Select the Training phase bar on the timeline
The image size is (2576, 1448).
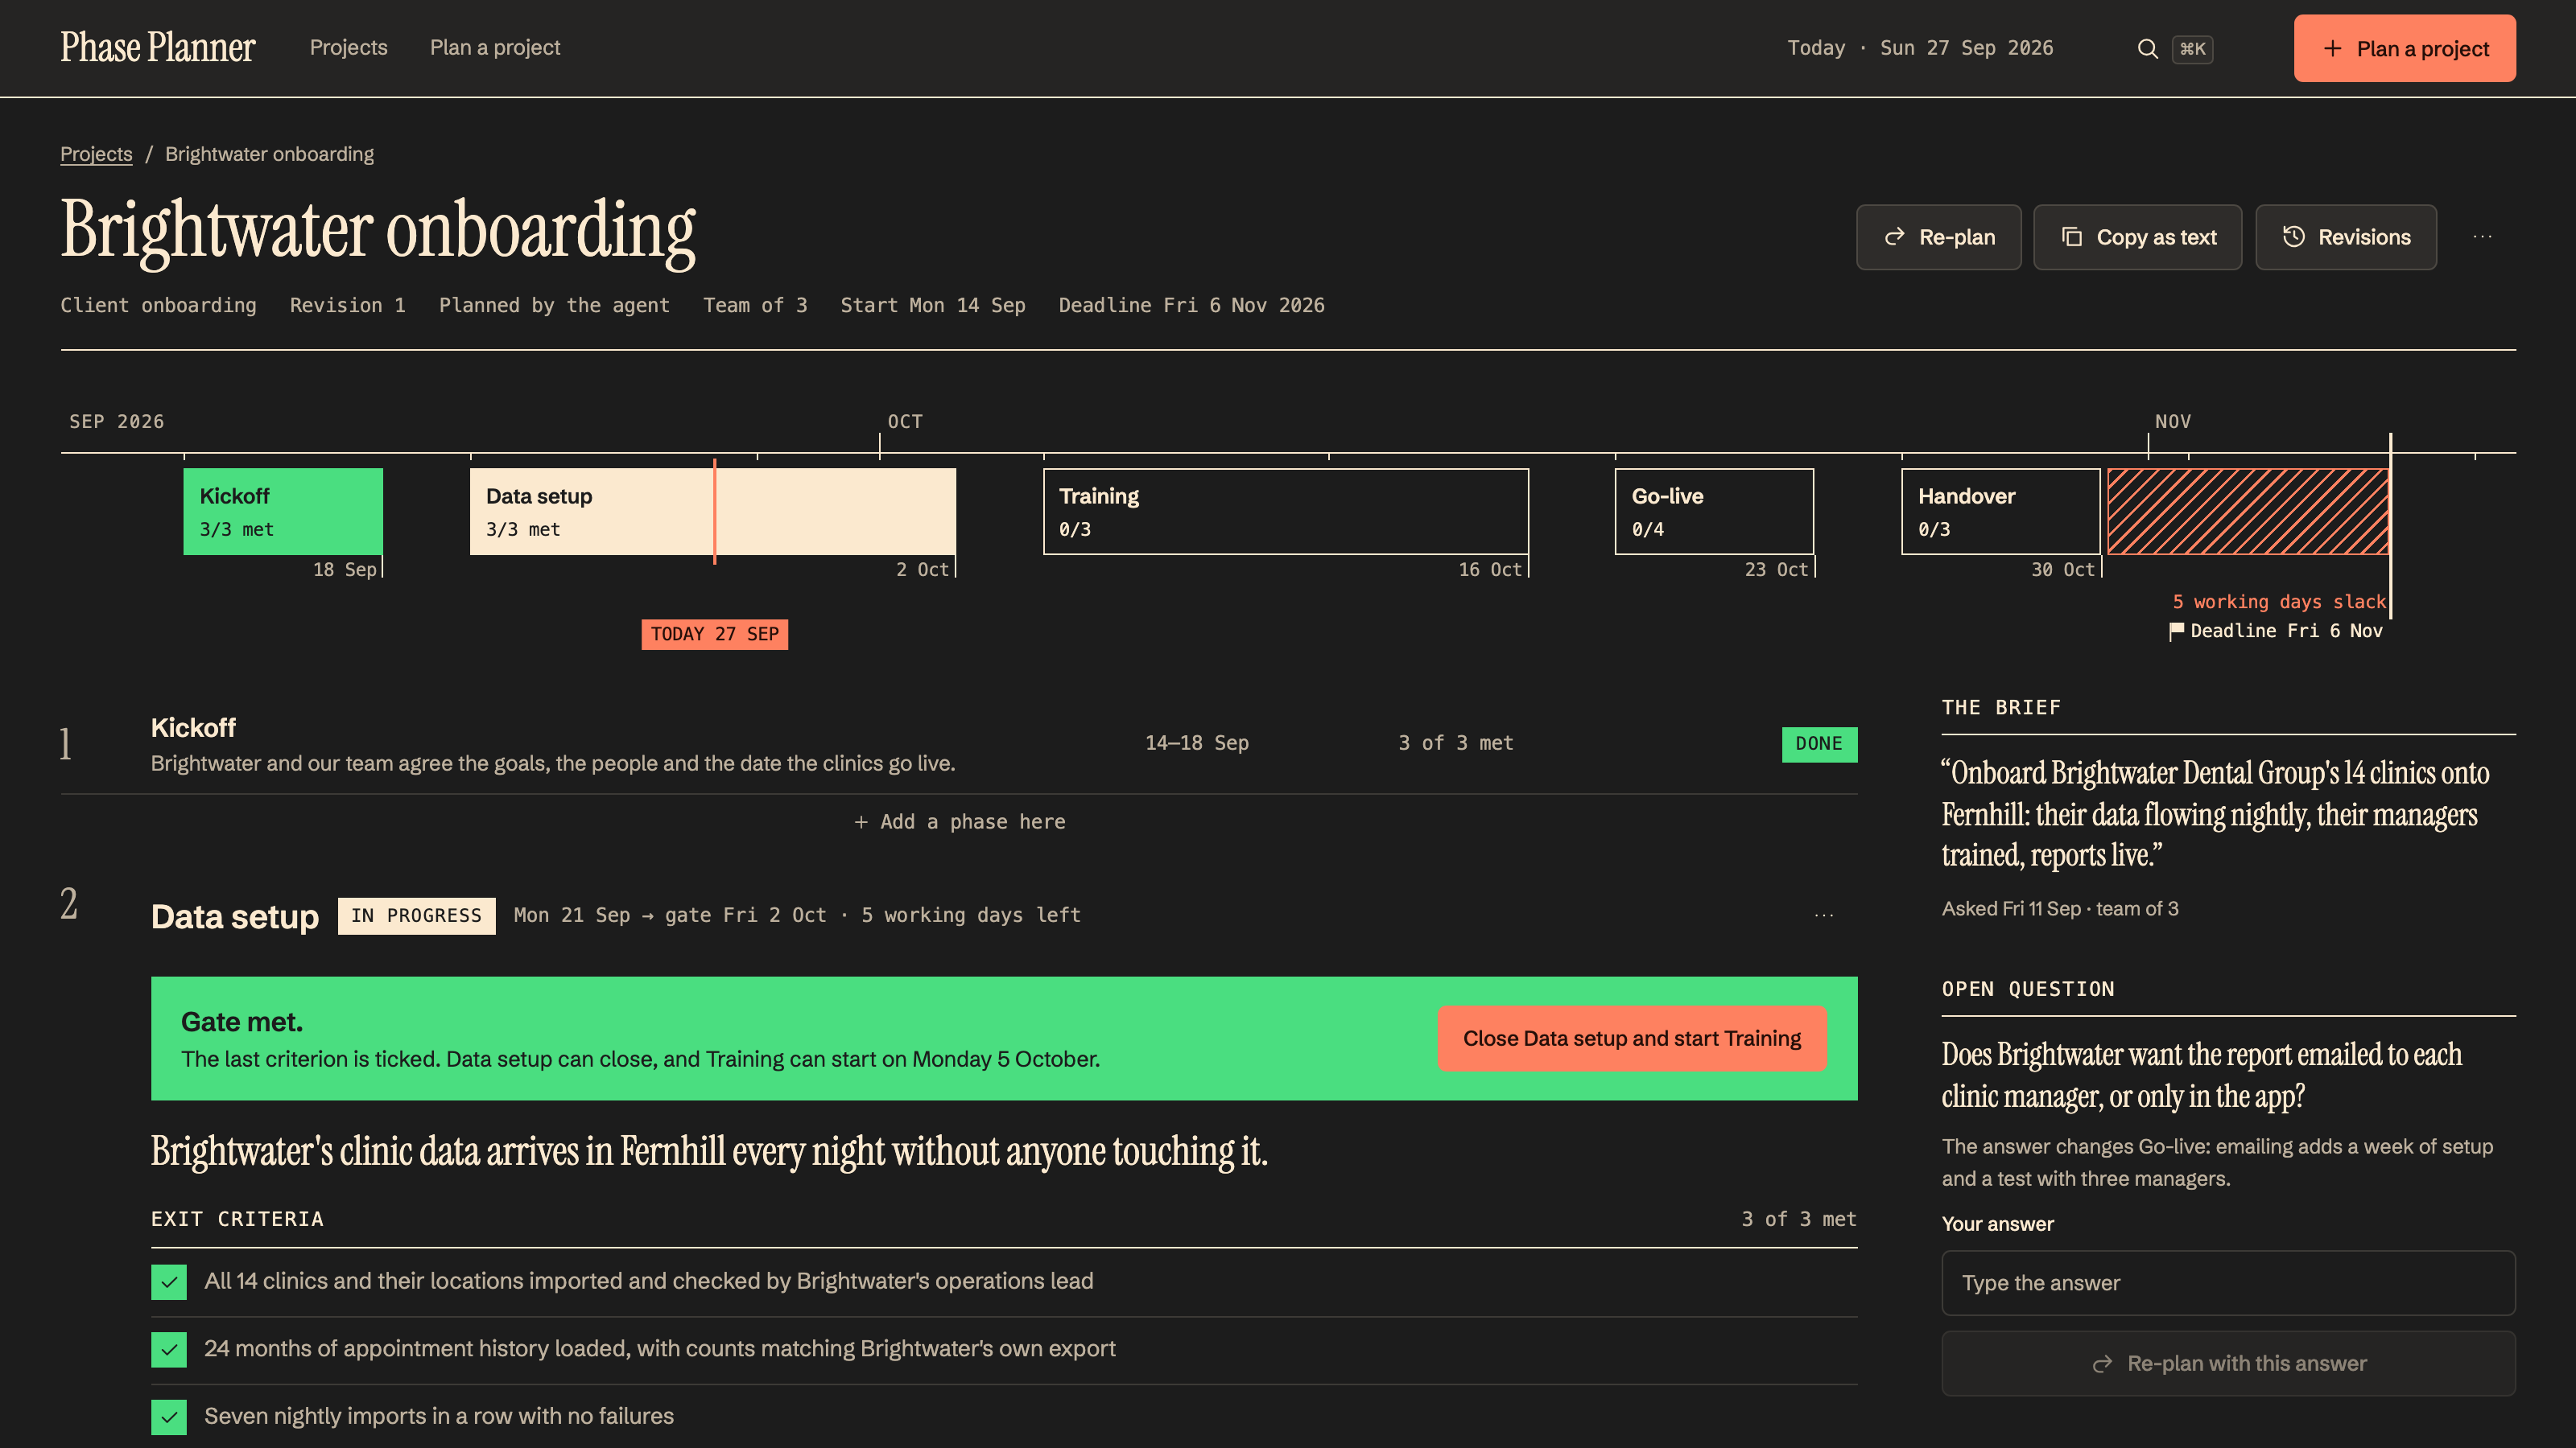click(1286, 512)
